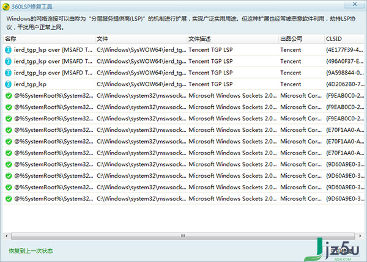The width and height of the screenshot is (367, 262).
Task: Sort by the 出品公司 column header
Action: click(302, 39)
